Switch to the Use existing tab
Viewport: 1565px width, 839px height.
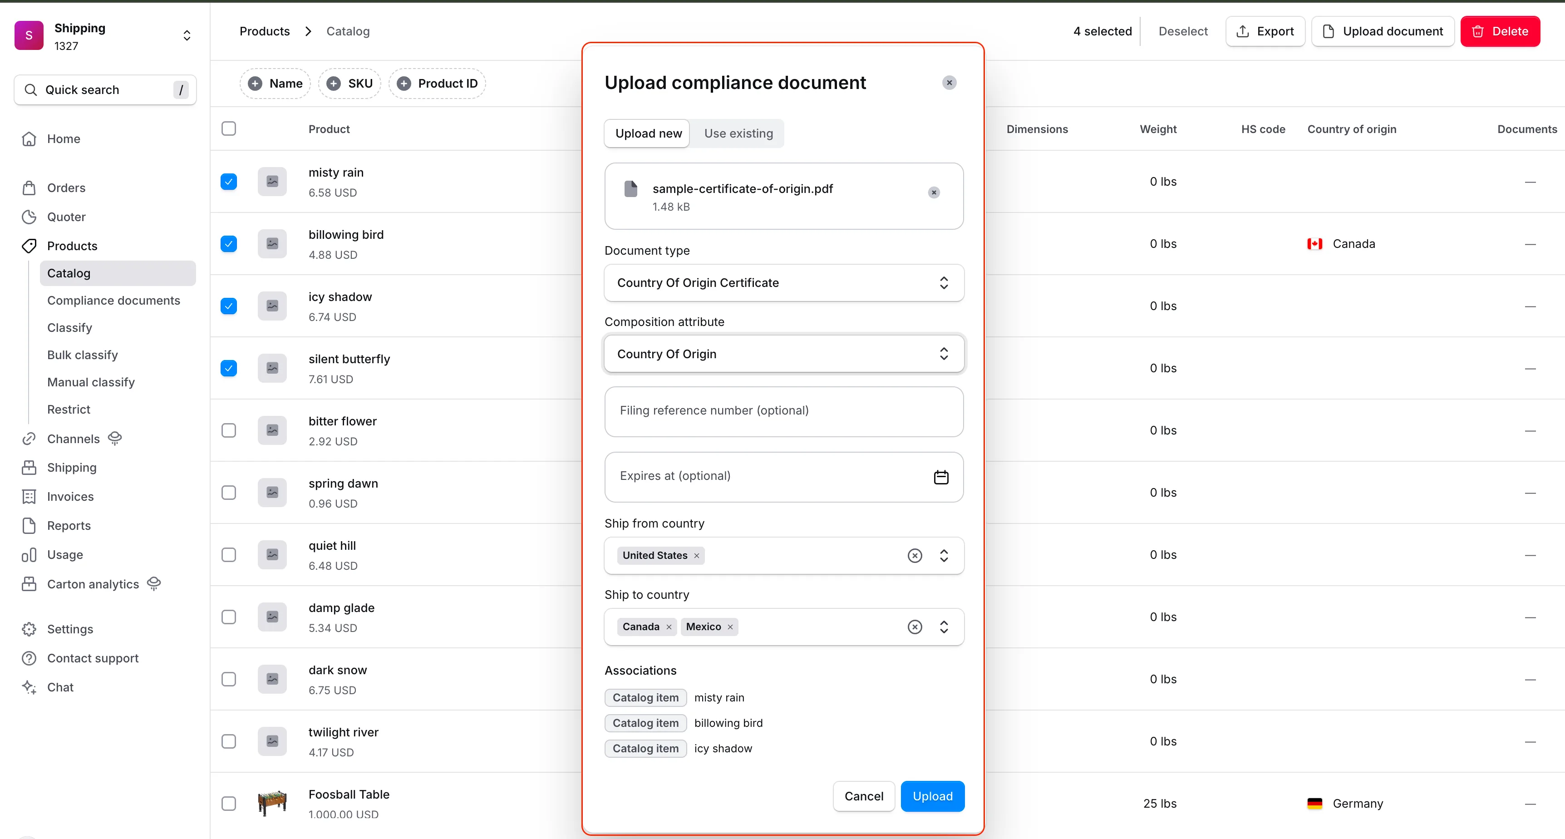(738, 133)
